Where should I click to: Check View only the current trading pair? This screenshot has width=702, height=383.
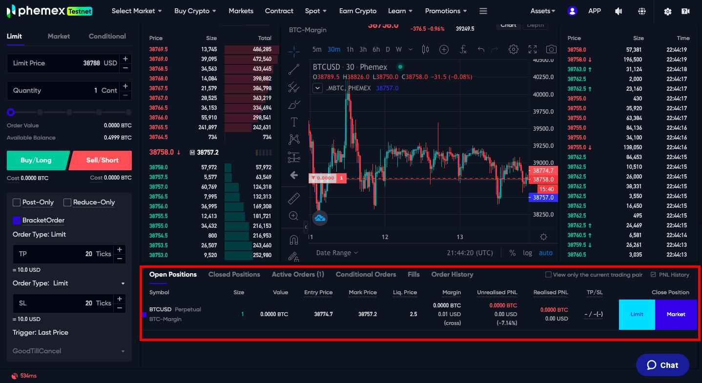pos(548,275)
